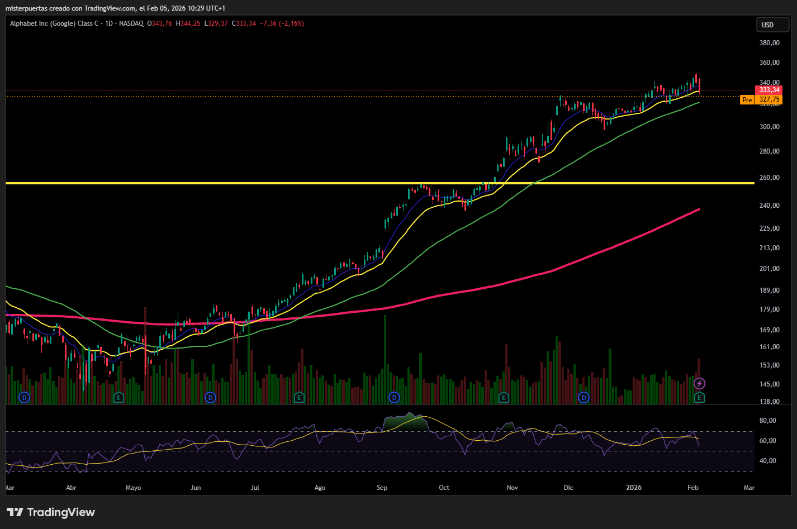Select the earnings marker before November
Screen dimensions: 797x529
point(504,398)
